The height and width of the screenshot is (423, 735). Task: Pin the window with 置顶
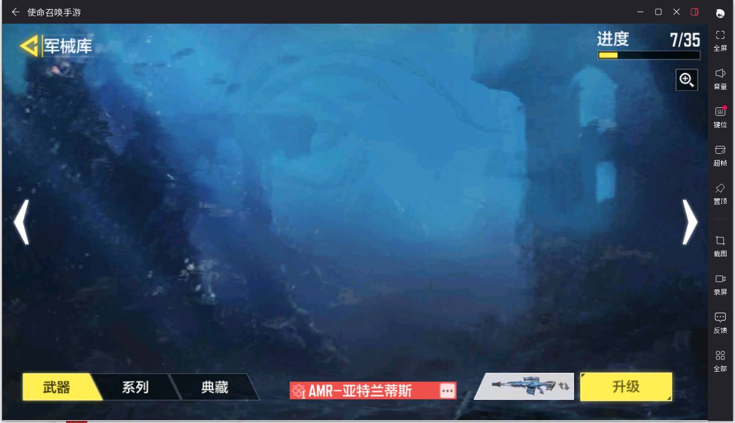coord(720,194)
